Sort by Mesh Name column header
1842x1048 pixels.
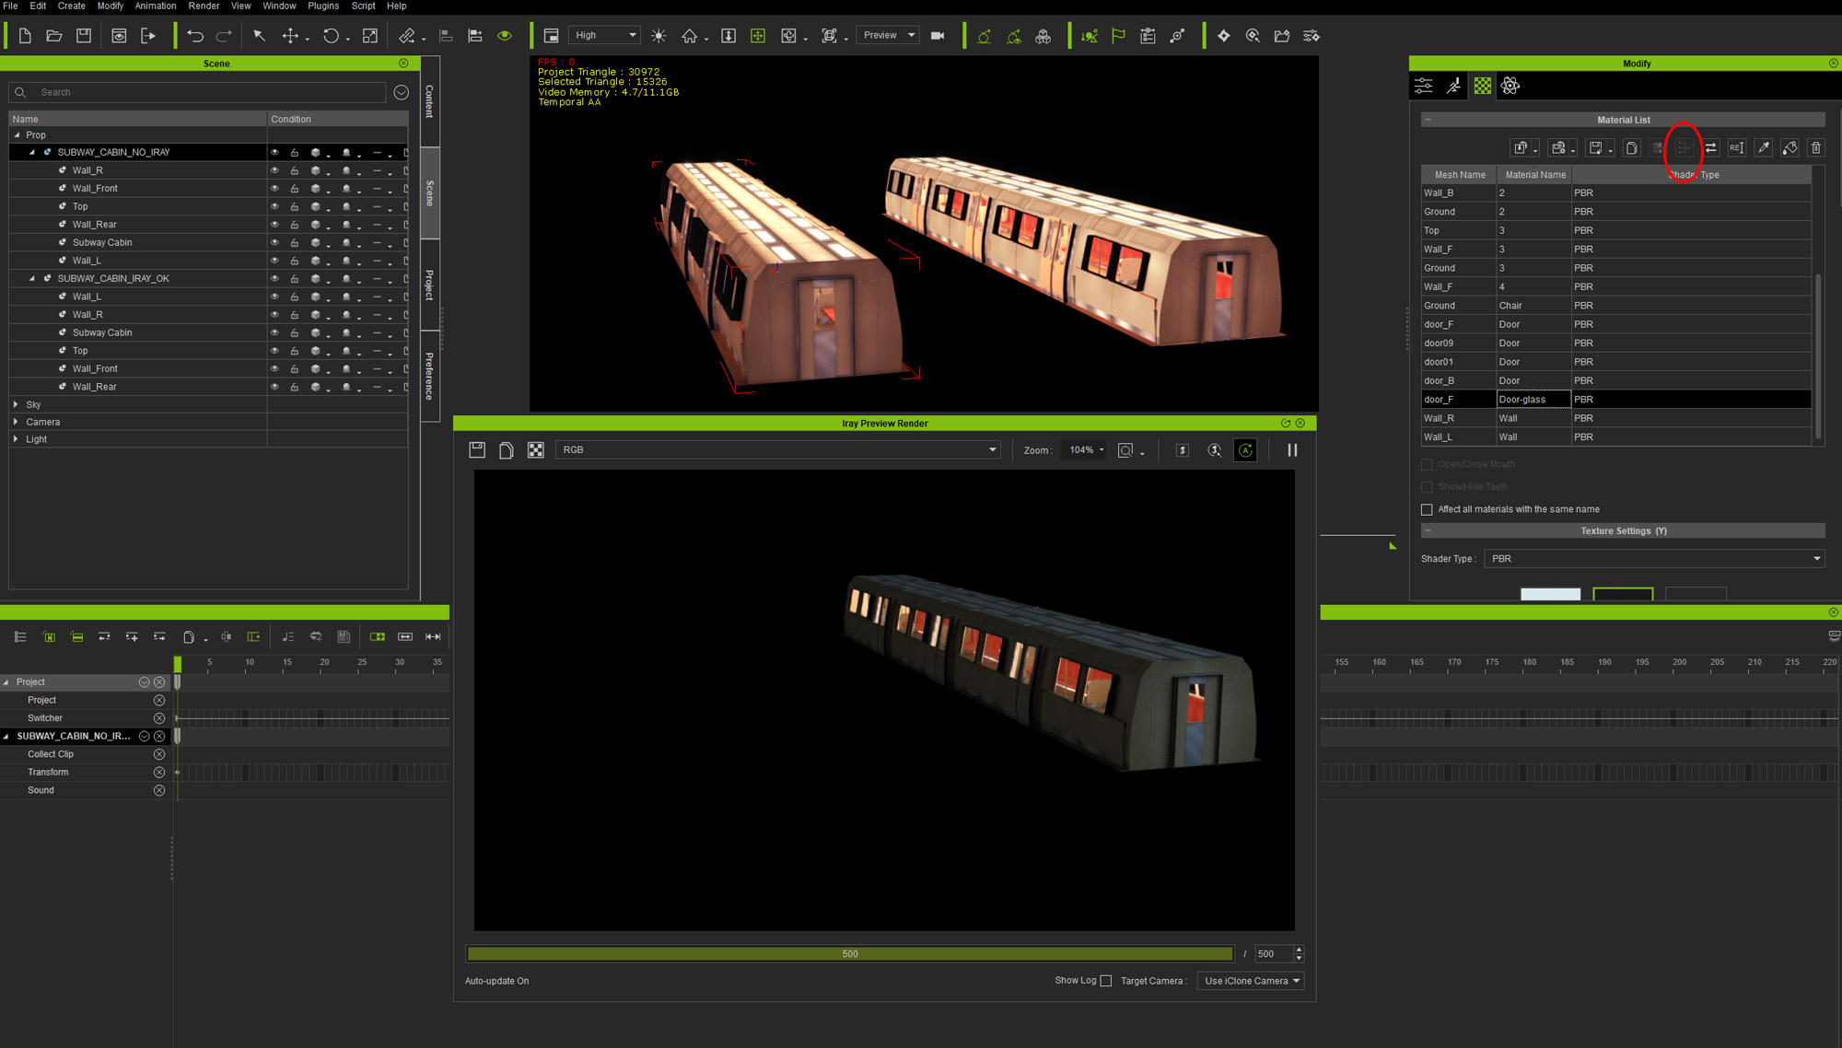1459,174
